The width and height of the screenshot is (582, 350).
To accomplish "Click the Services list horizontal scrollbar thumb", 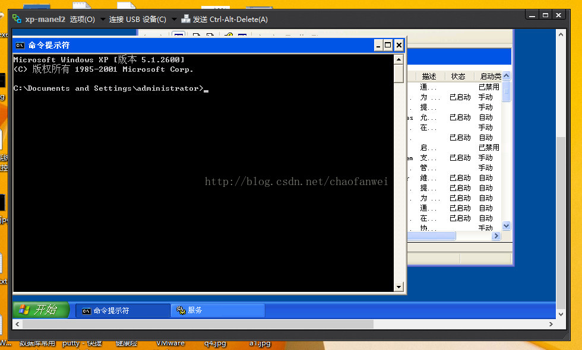I will pos(431,236).
